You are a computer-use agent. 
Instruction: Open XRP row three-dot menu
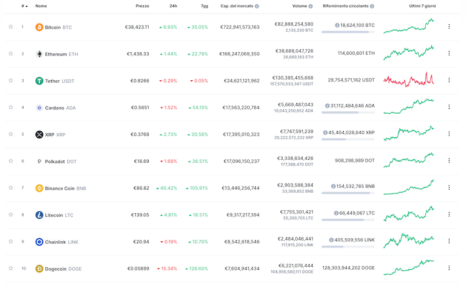point(449,134)
